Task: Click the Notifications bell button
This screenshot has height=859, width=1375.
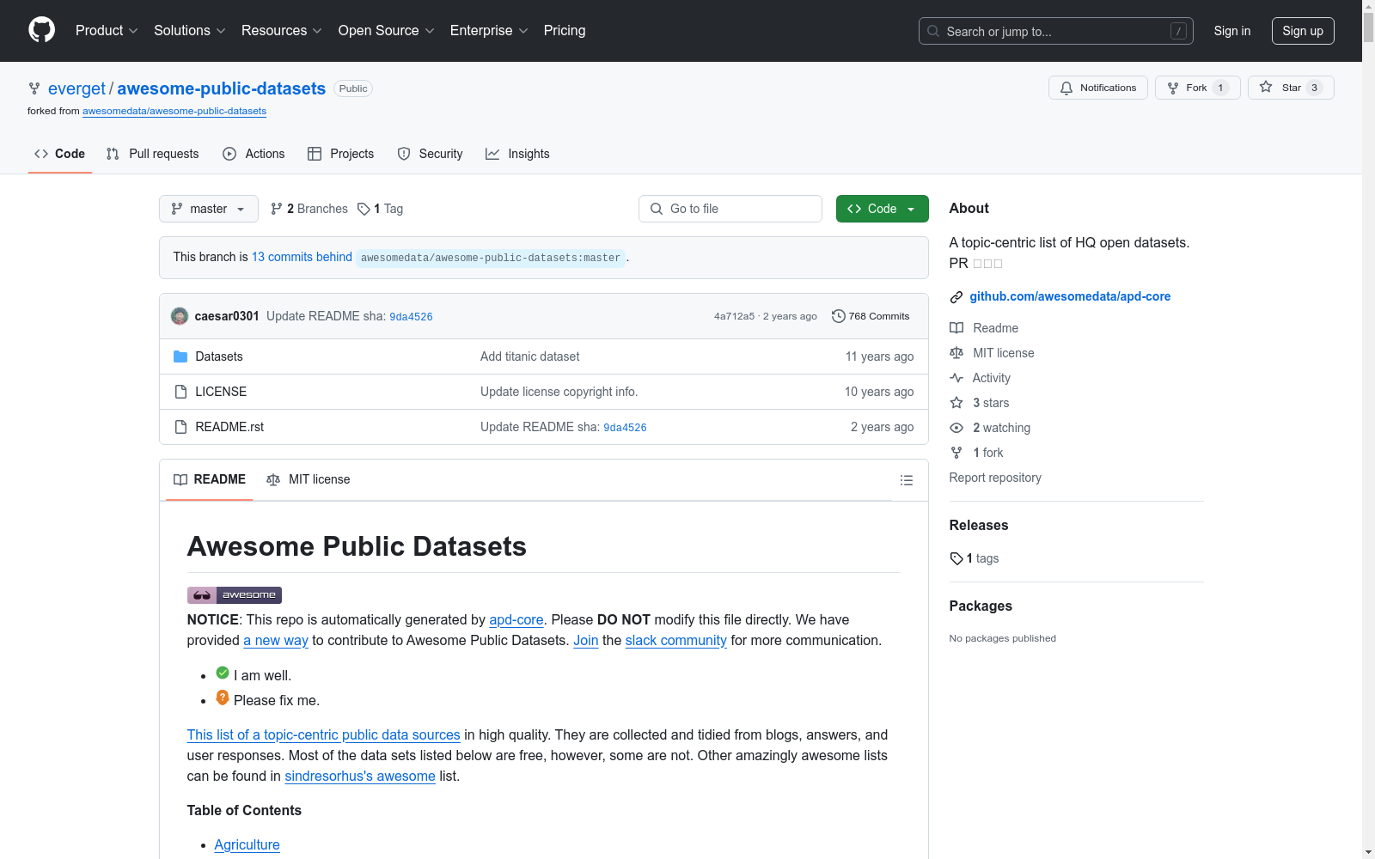Action: click(x=1097, y=88)
